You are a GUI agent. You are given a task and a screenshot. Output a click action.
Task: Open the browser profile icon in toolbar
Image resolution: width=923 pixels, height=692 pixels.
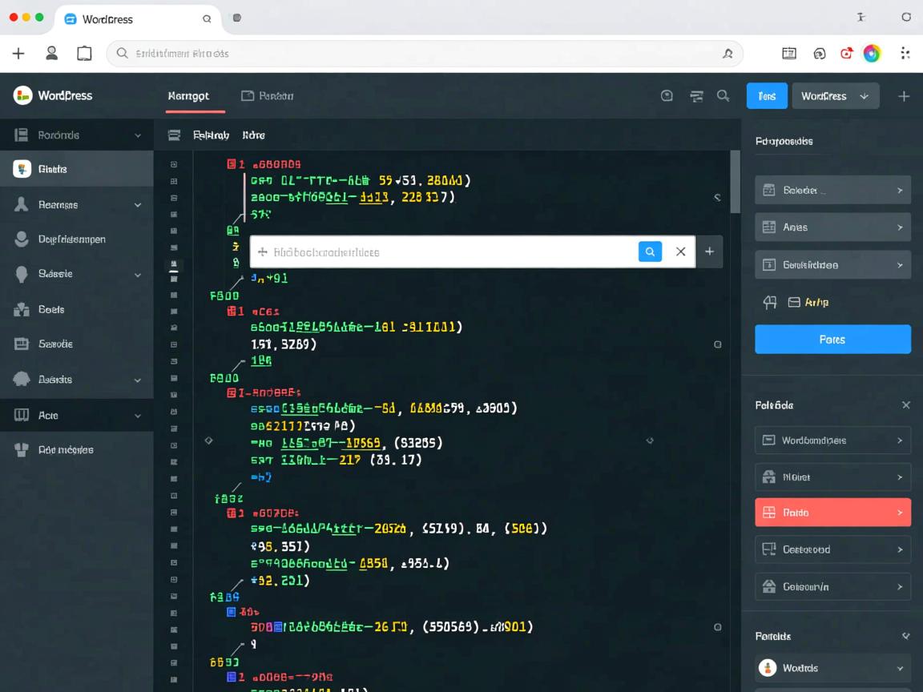51,54
